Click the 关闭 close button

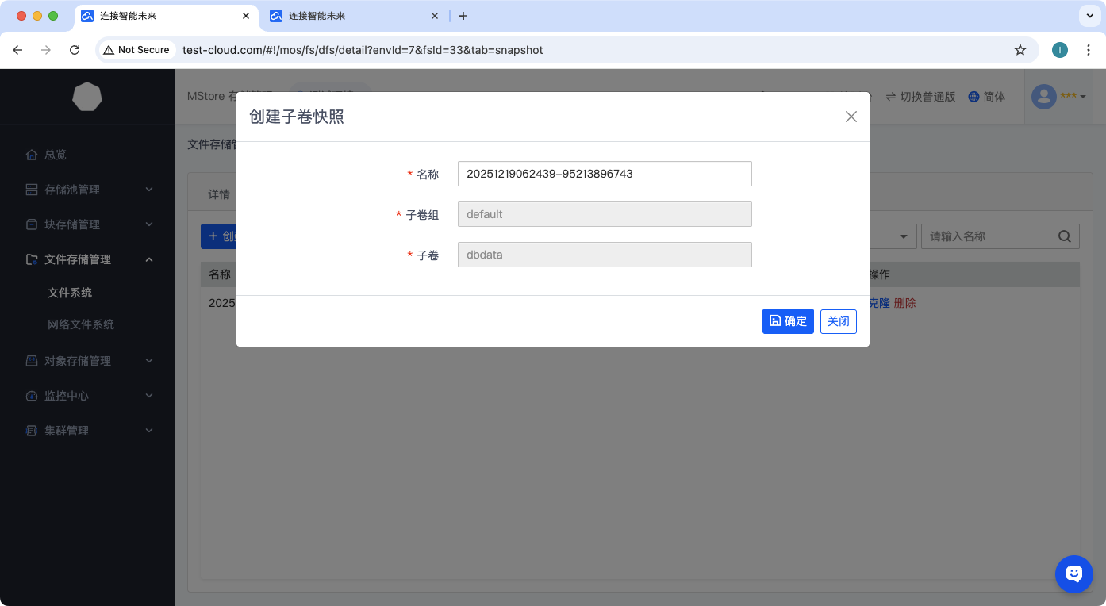point(838,321)
